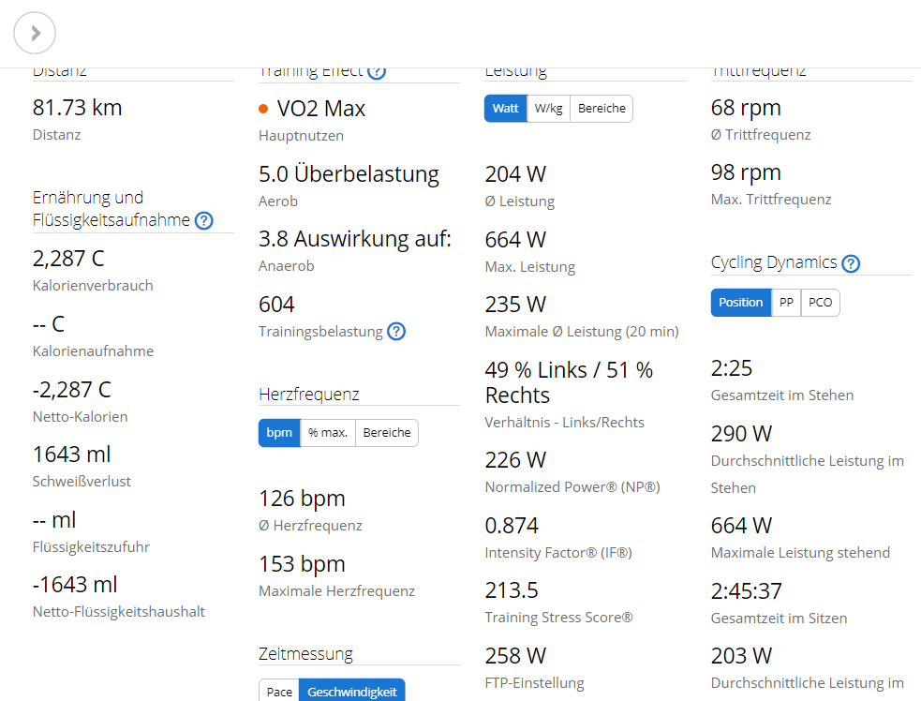Switch Cycling Dynamics to PCO
Screen dimensions: 921x701
(x=820, y=303)
